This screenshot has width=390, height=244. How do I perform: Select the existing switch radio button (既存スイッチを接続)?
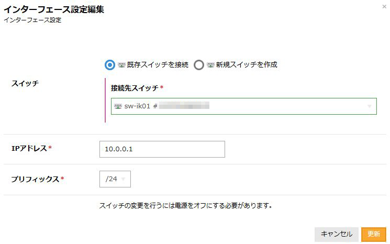click(110, 65)
